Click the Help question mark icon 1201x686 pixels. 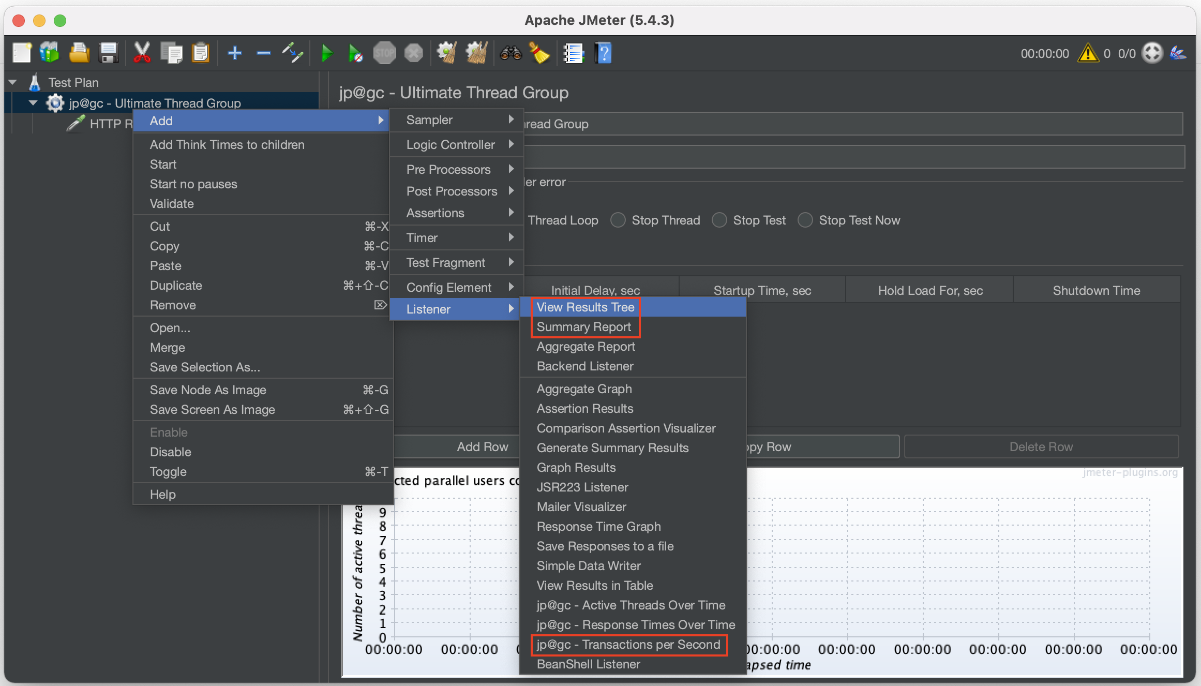[x=603, y=53]
